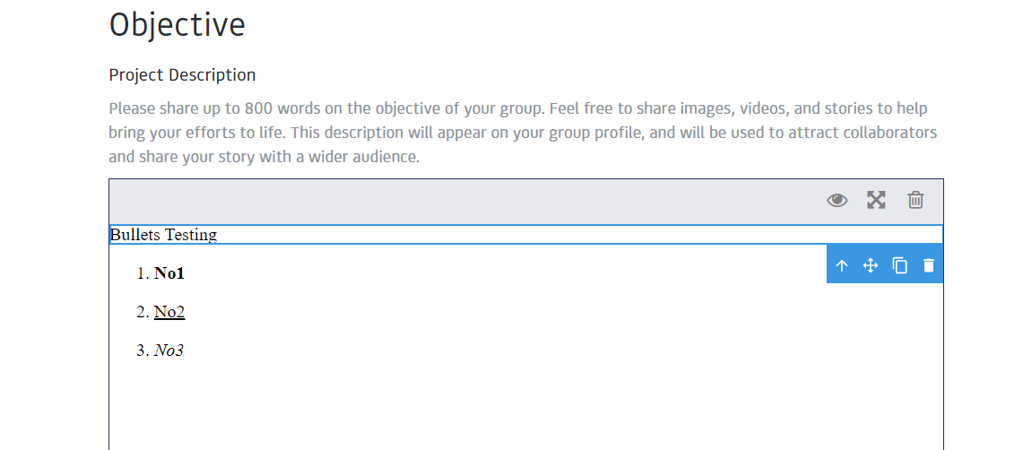The image size is (1023, 450).
Task: Click the gray toolbar trash icon
Action: coord(915,200)
